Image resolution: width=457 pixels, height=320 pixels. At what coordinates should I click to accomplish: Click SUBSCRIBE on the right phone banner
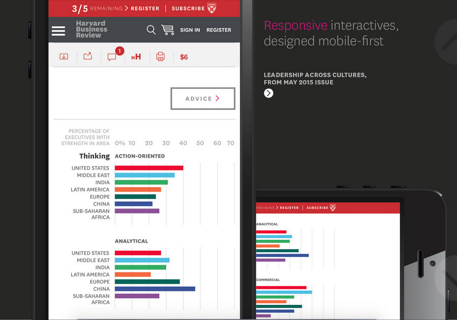[x=317, y=208]
